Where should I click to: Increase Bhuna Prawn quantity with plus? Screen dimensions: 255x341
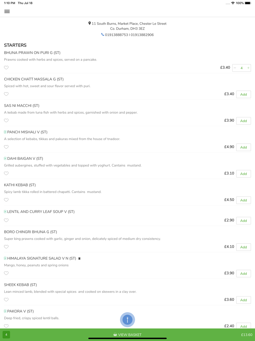tap(248, 68)
